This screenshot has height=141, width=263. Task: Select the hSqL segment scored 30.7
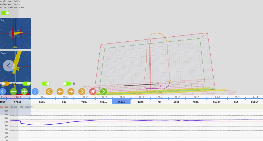(195, 102)
